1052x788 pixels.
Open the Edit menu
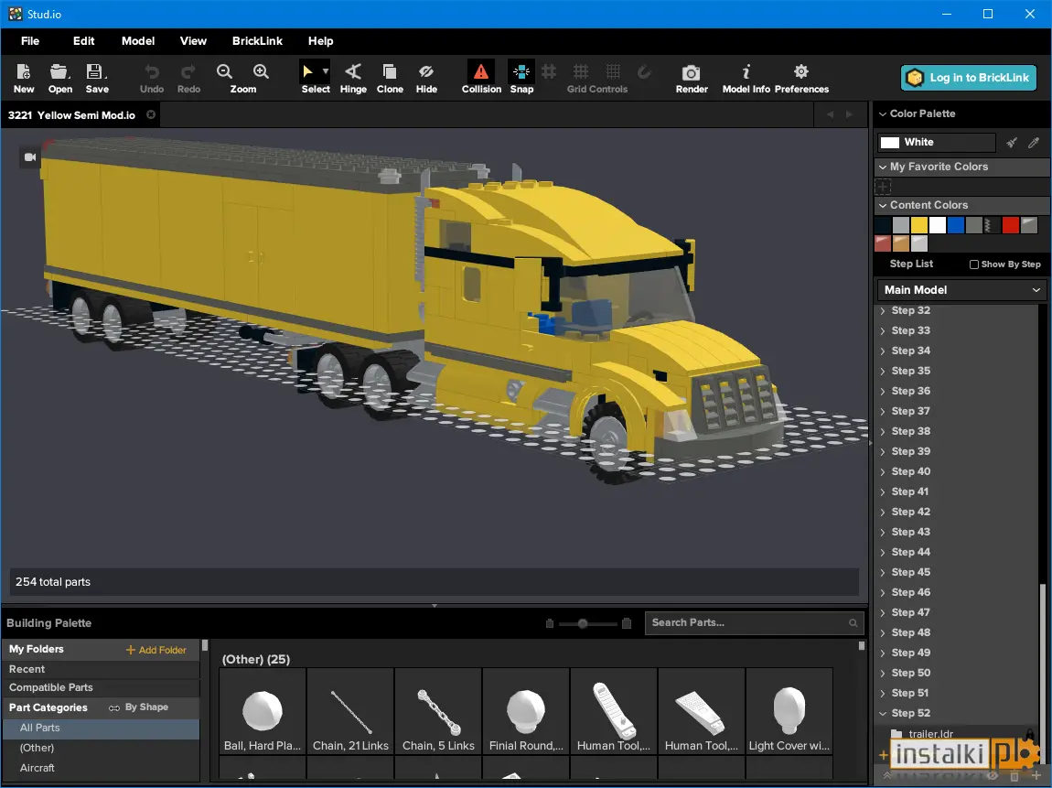point(84,41)
